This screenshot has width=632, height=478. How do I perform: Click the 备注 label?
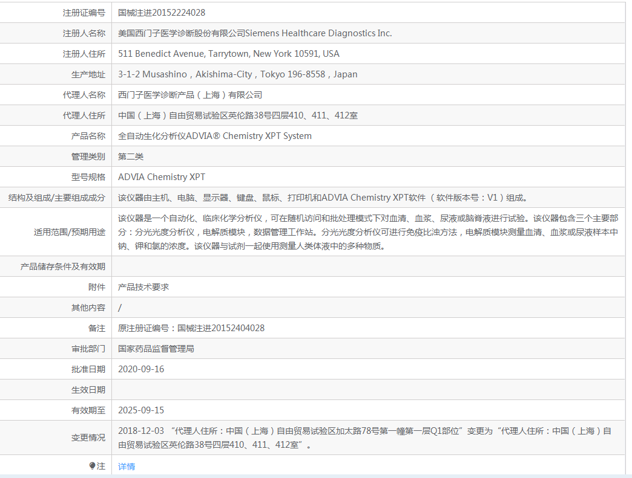pyautogui.click(x=97, y=328)
